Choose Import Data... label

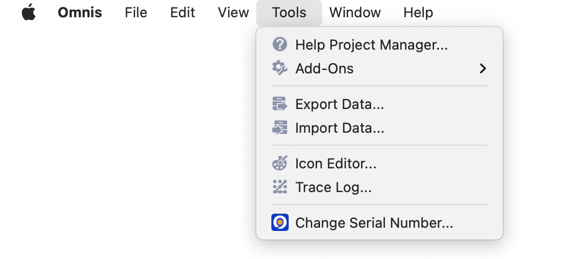[339, 128]
